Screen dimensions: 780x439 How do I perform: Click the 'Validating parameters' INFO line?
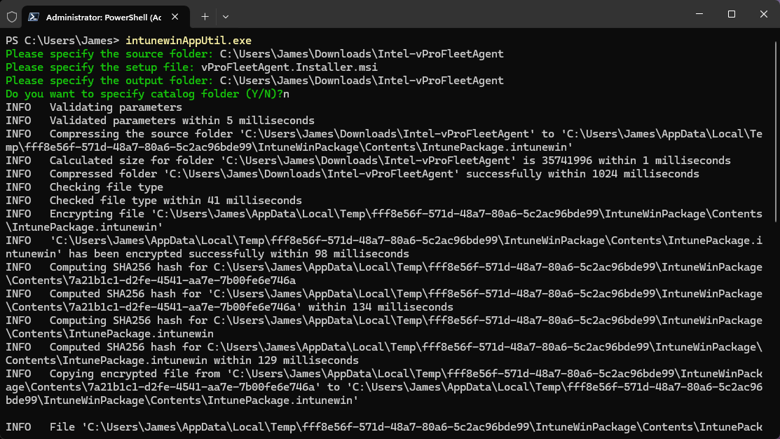[x=116, y=107]
